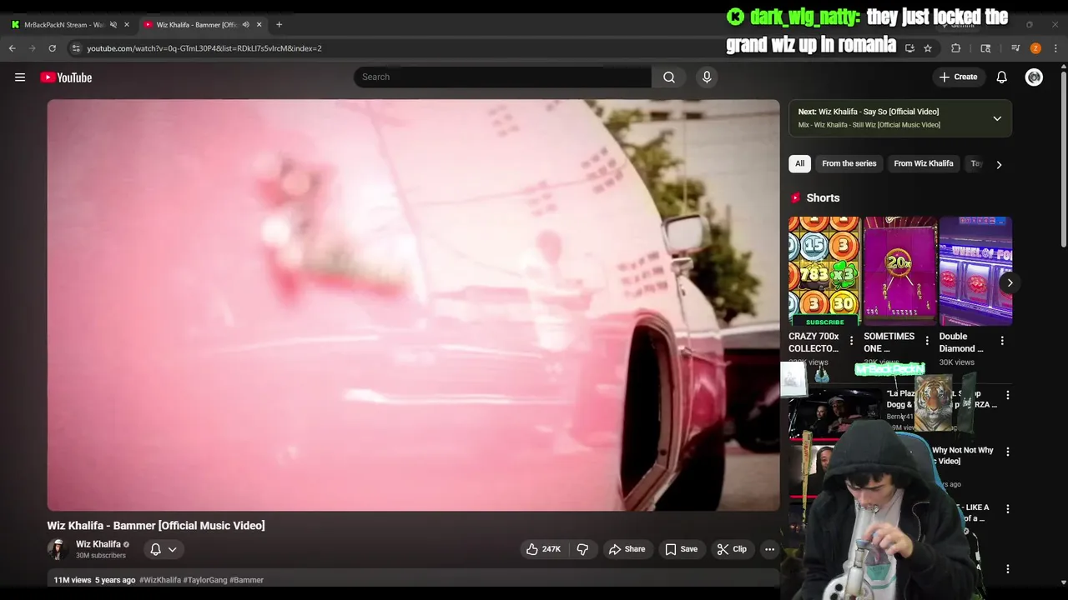Screen dimensions: 1068x600
Task: Open options for Why Not video
Action: (1007, 452)
